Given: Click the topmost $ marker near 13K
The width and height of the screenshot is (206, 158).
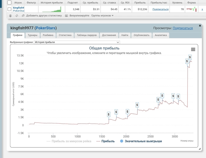Looking at the screenshot, I should point(190,57).
